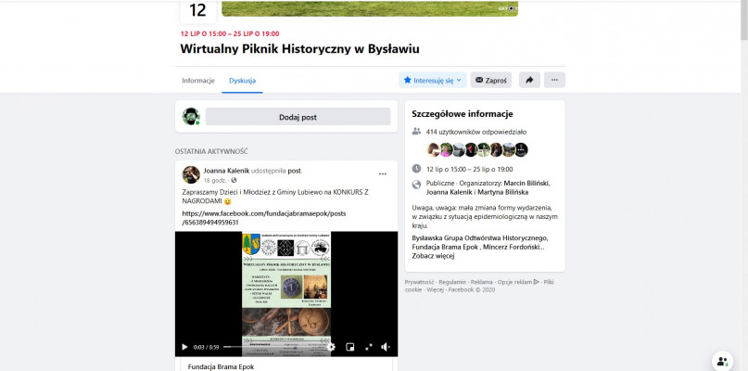Viewport: 748px width, 371px height.
Task: Open the three-dots menu on Joanna Kalenik's post
Action: (x=383, y=173)
